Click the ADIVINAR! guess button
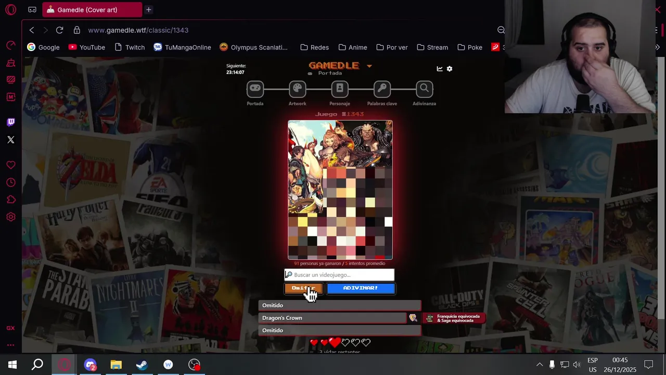The height and width of the screenshot is (375, 666). point(361,288)
